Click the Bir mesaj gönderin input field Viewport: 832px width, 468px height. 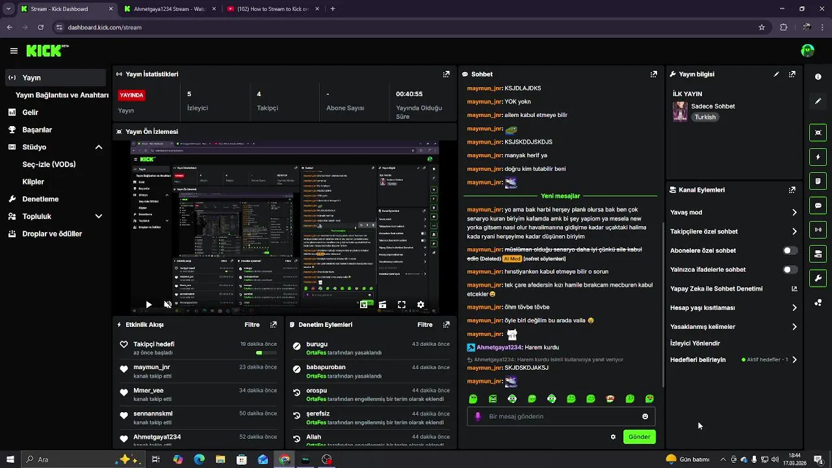pos(562,417)
